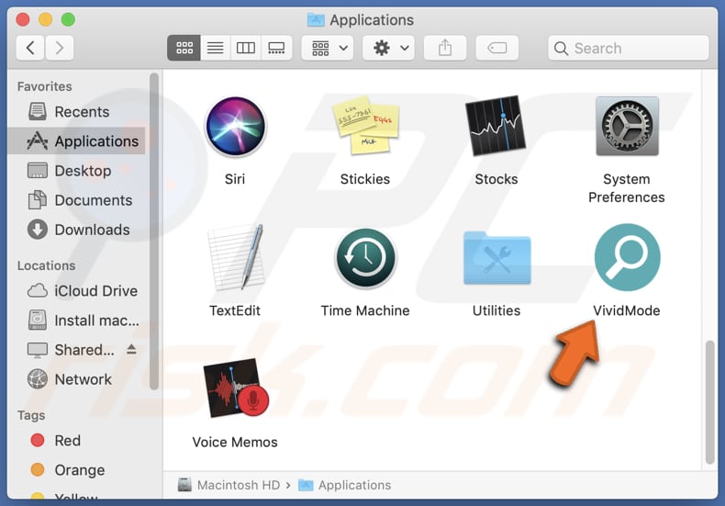Screen dimensions: 725x506
Task: Open Desktop in the sidebar
Action: 77,171
